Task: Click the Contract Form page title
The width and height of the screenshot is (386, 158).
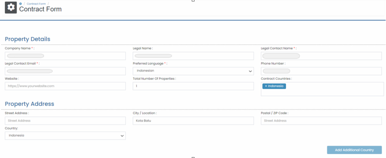Action: point(40,9)
